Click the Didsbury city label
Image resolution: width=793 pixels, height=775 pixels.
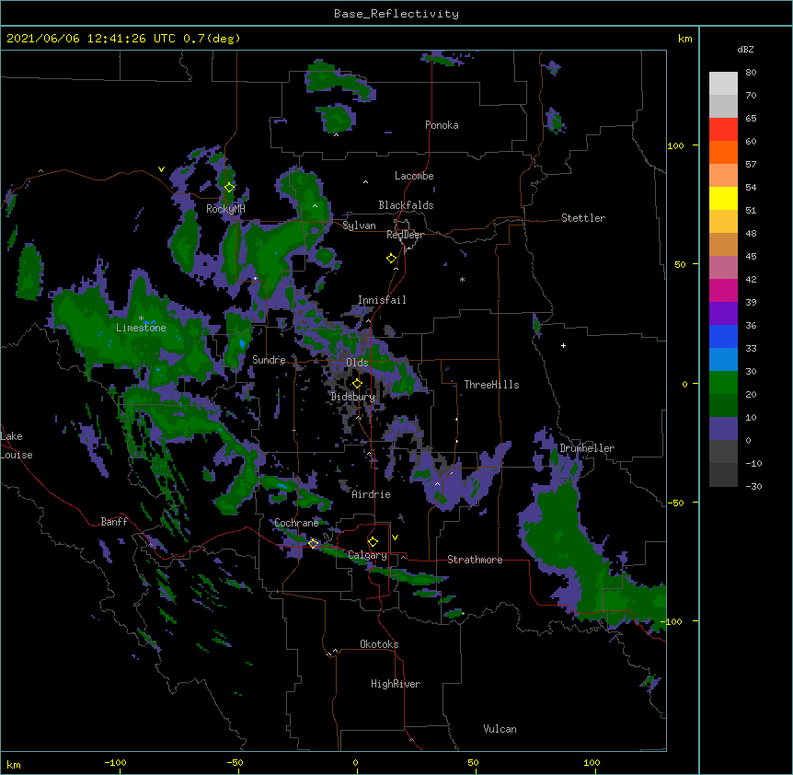(352, 397)
